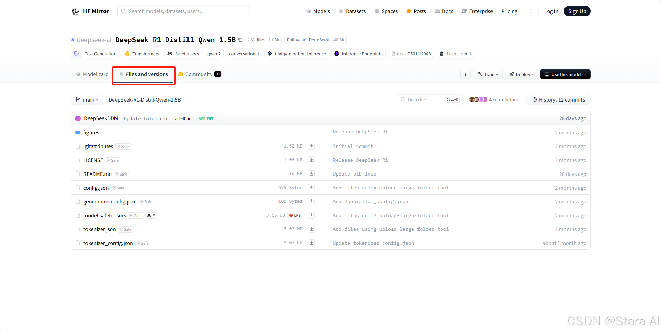Click the Go to file search box

pos(430,99)
